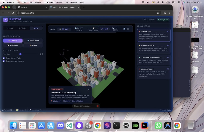The width and height of the screenshot is (204, 132).
Task: Open the Bookmarks menu
Action: pyautogui.click(x=48, y=2)
